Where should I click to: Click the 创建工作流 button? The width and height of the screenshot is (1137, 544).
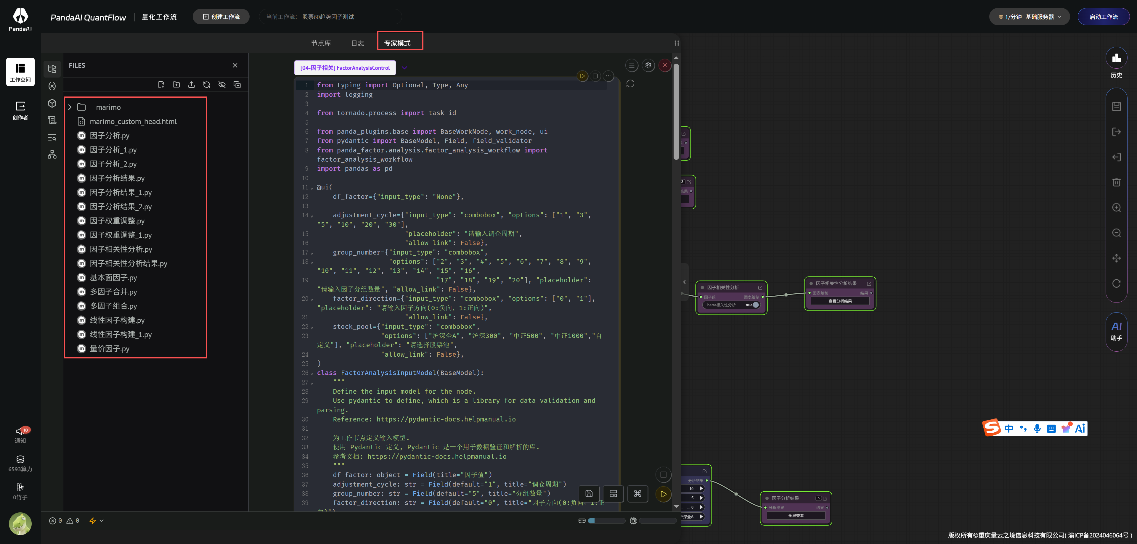point(221,17)
